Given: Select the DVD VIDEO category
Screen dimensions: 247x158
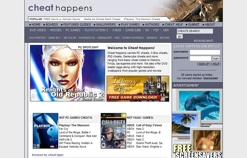Looking at the screenshot, I should click(x=38, y=30).
